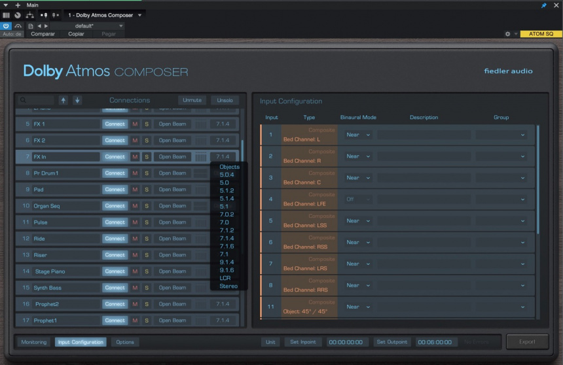Click the Set Outpoint button
Screen dimensions: 563x365
click(391, 342)
